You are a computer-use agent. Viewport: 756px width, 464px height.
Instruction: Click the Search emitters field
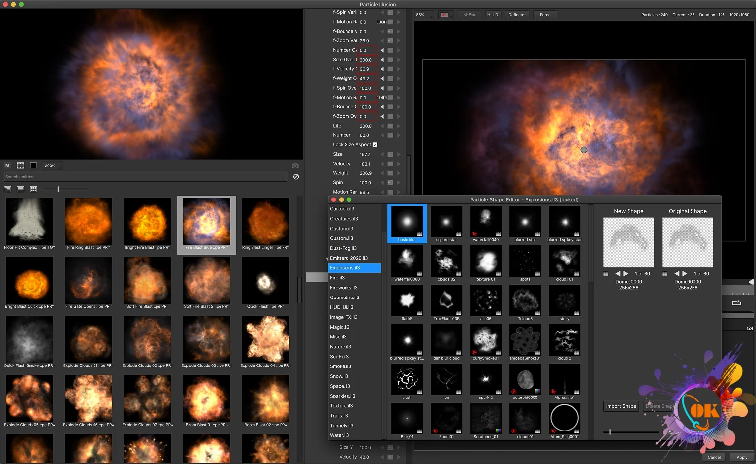click(146, 177)
